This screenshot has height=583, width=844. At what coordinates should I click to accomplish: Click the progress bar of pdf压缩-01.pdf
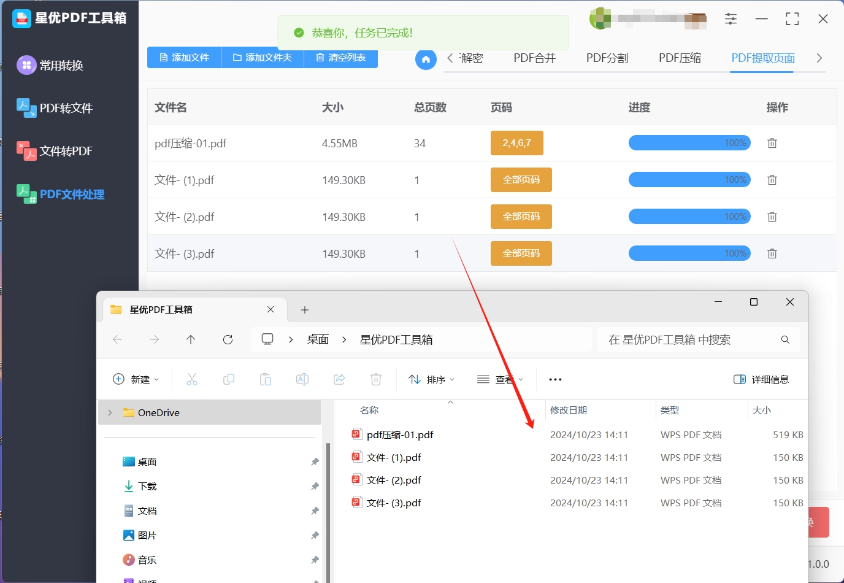tap(689, 143)
